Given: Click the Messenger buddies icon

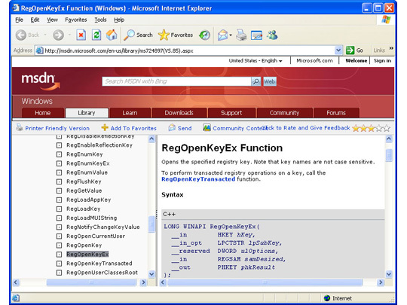Looking at the screenshot, I should click(273, 35).
